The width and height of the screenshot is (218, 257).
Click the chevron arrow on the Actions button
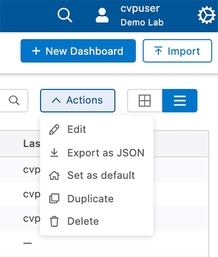point(56,100)
